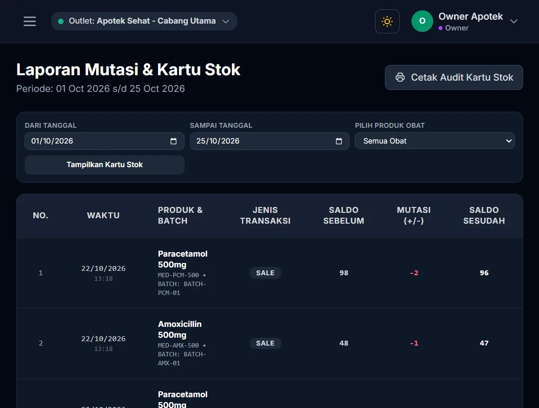Open the Pilih Produk Obat dropdown

pyautogui.click(x=435, y=141)
